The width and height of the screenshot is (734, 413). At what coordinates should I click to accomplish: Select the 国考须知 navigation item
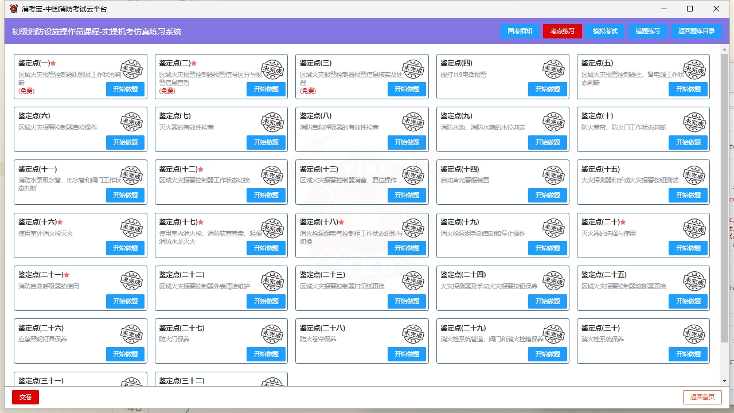(520, 32)
